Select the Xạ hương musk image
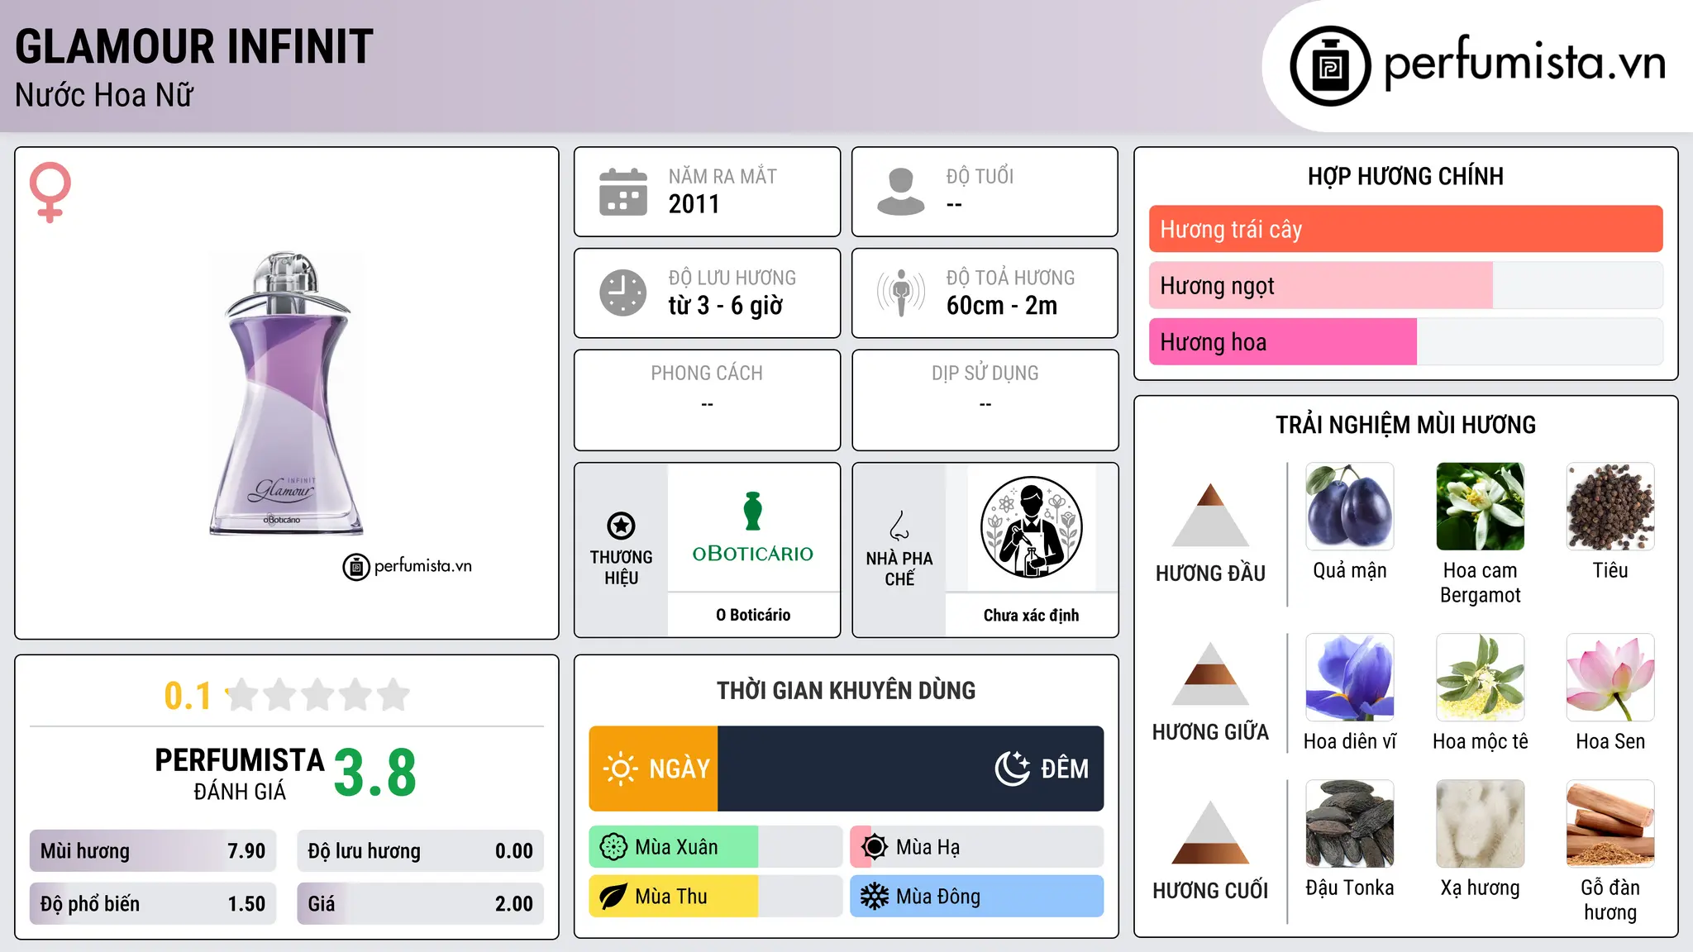 [1481, 824]
